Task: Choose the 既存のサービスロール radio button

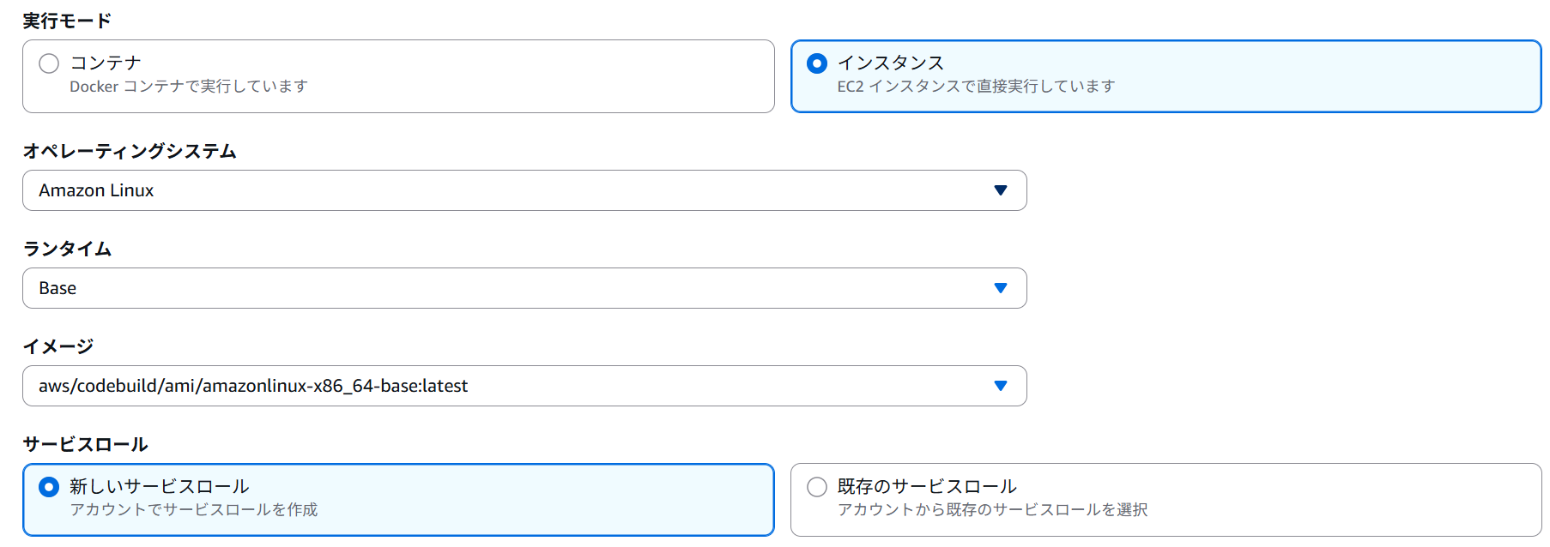Action: coord(817,487)
